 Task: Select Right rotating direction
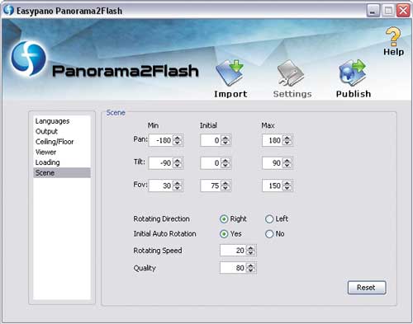point(224,219)
